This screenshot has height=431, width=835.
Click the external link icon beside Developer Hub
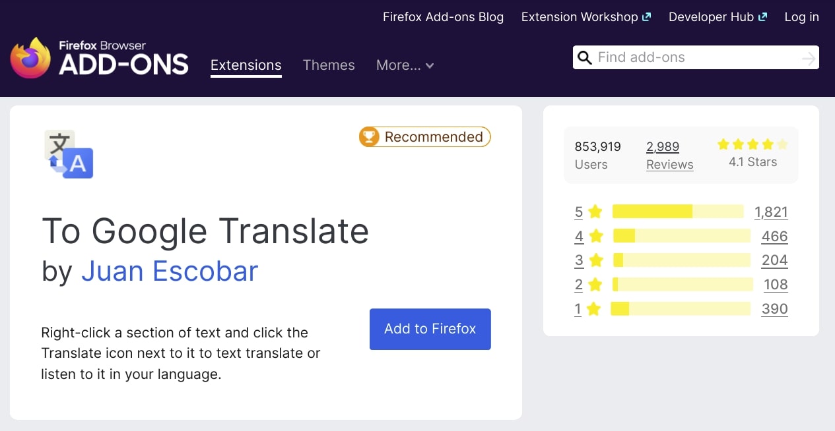tap(764, 16)
